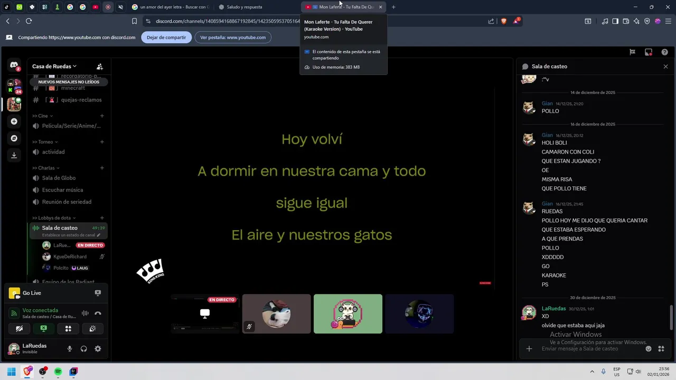The width and height of the screenshot is (676, 380).
Task: Open noise suppression waveform icon
Action: tap(85, 313)
